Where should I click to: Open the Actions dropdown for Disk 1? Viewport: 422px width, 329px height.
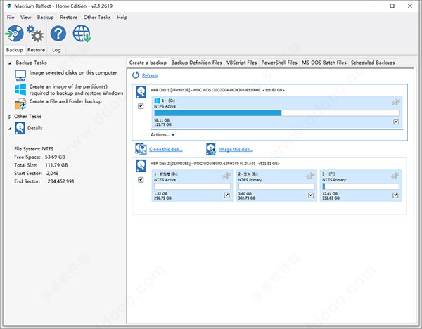(162, 135)
